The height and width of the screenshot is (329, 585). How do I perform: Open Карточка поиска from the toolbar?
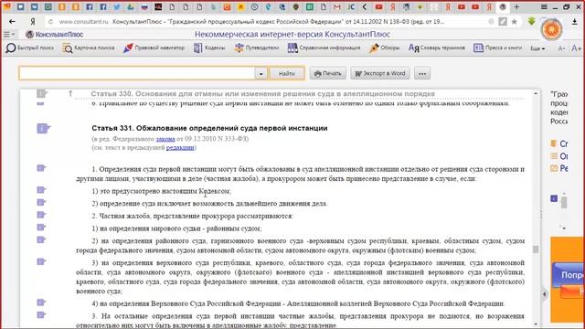point(89,48)
